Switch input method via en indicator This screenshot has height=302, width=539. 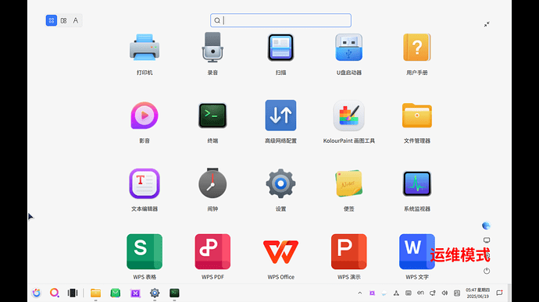(420, 293)
